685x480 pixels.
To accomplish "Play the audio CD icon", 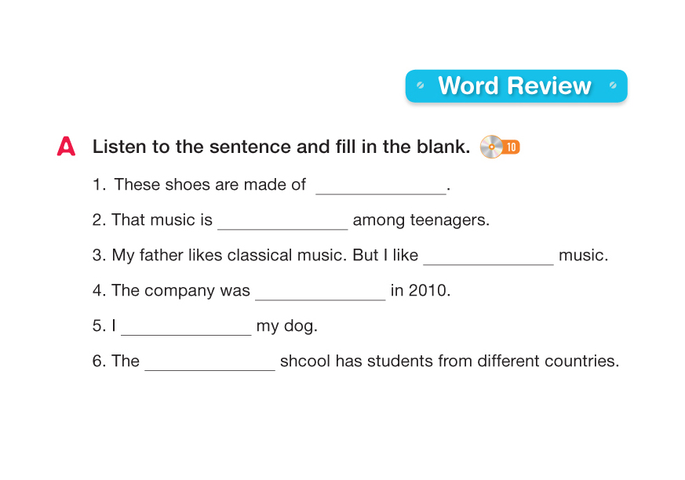I will (x=491, y=147).
